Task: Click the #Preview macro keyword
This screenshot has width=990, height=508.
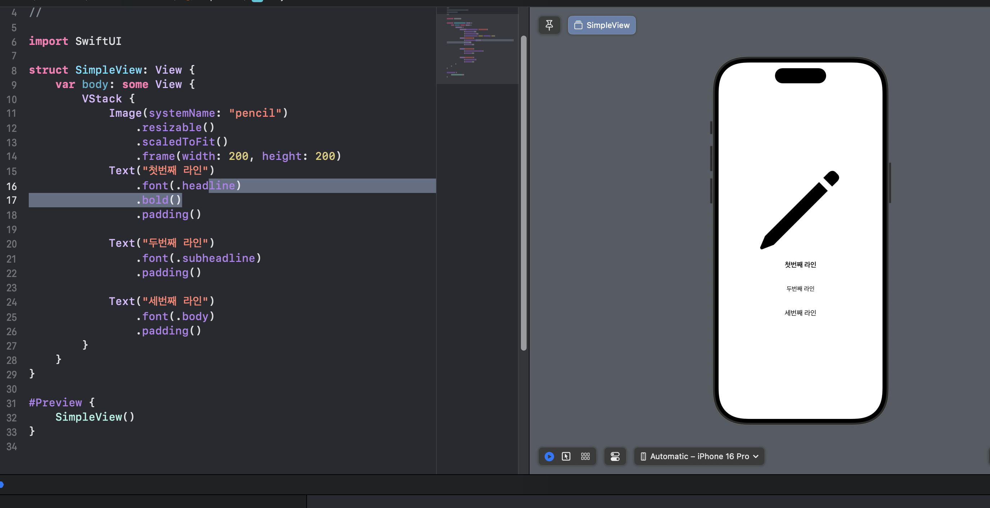Action: (x=55, y=402)
